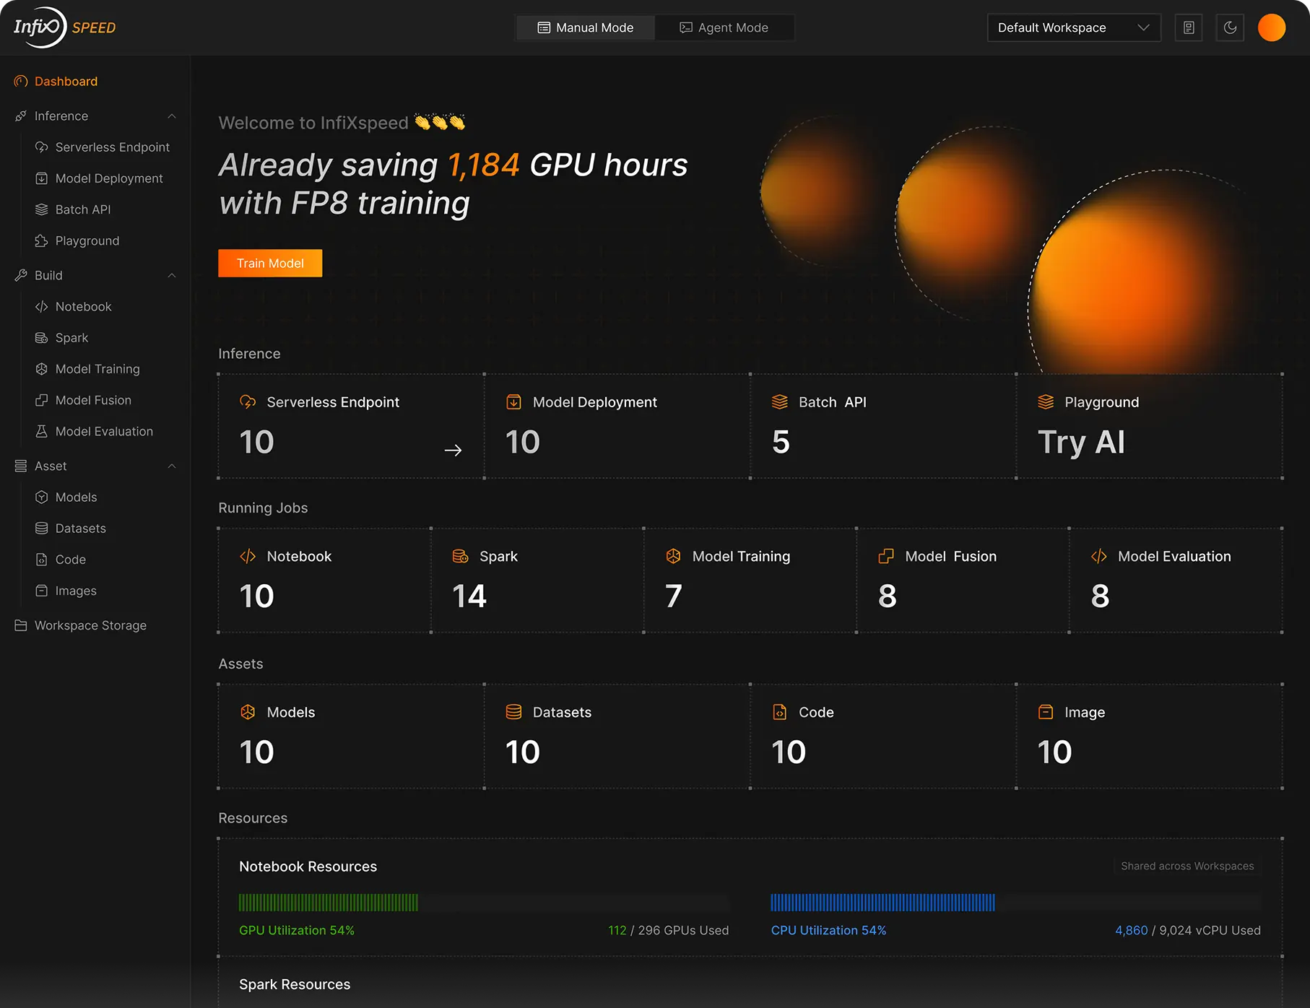This screenshot has height=1008, width=1310.
Task: Click the Model Evaluation card icon
Action: click(1099, 557)
